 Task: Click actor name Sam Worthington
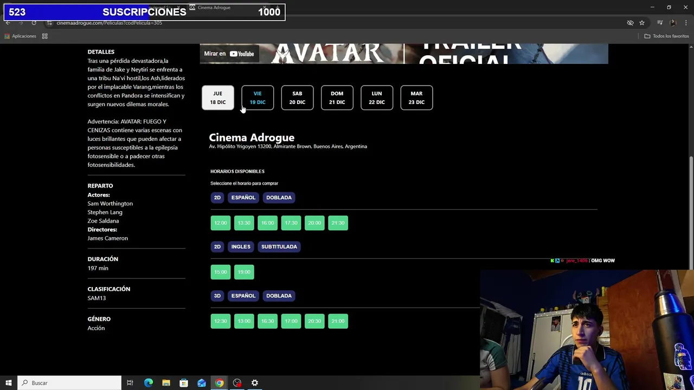110,204
